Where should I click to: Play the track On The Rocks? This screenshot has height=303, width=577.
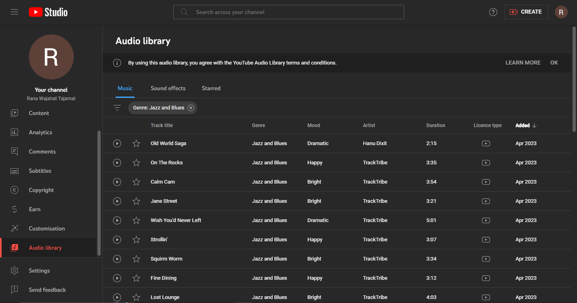click(117, 163)
